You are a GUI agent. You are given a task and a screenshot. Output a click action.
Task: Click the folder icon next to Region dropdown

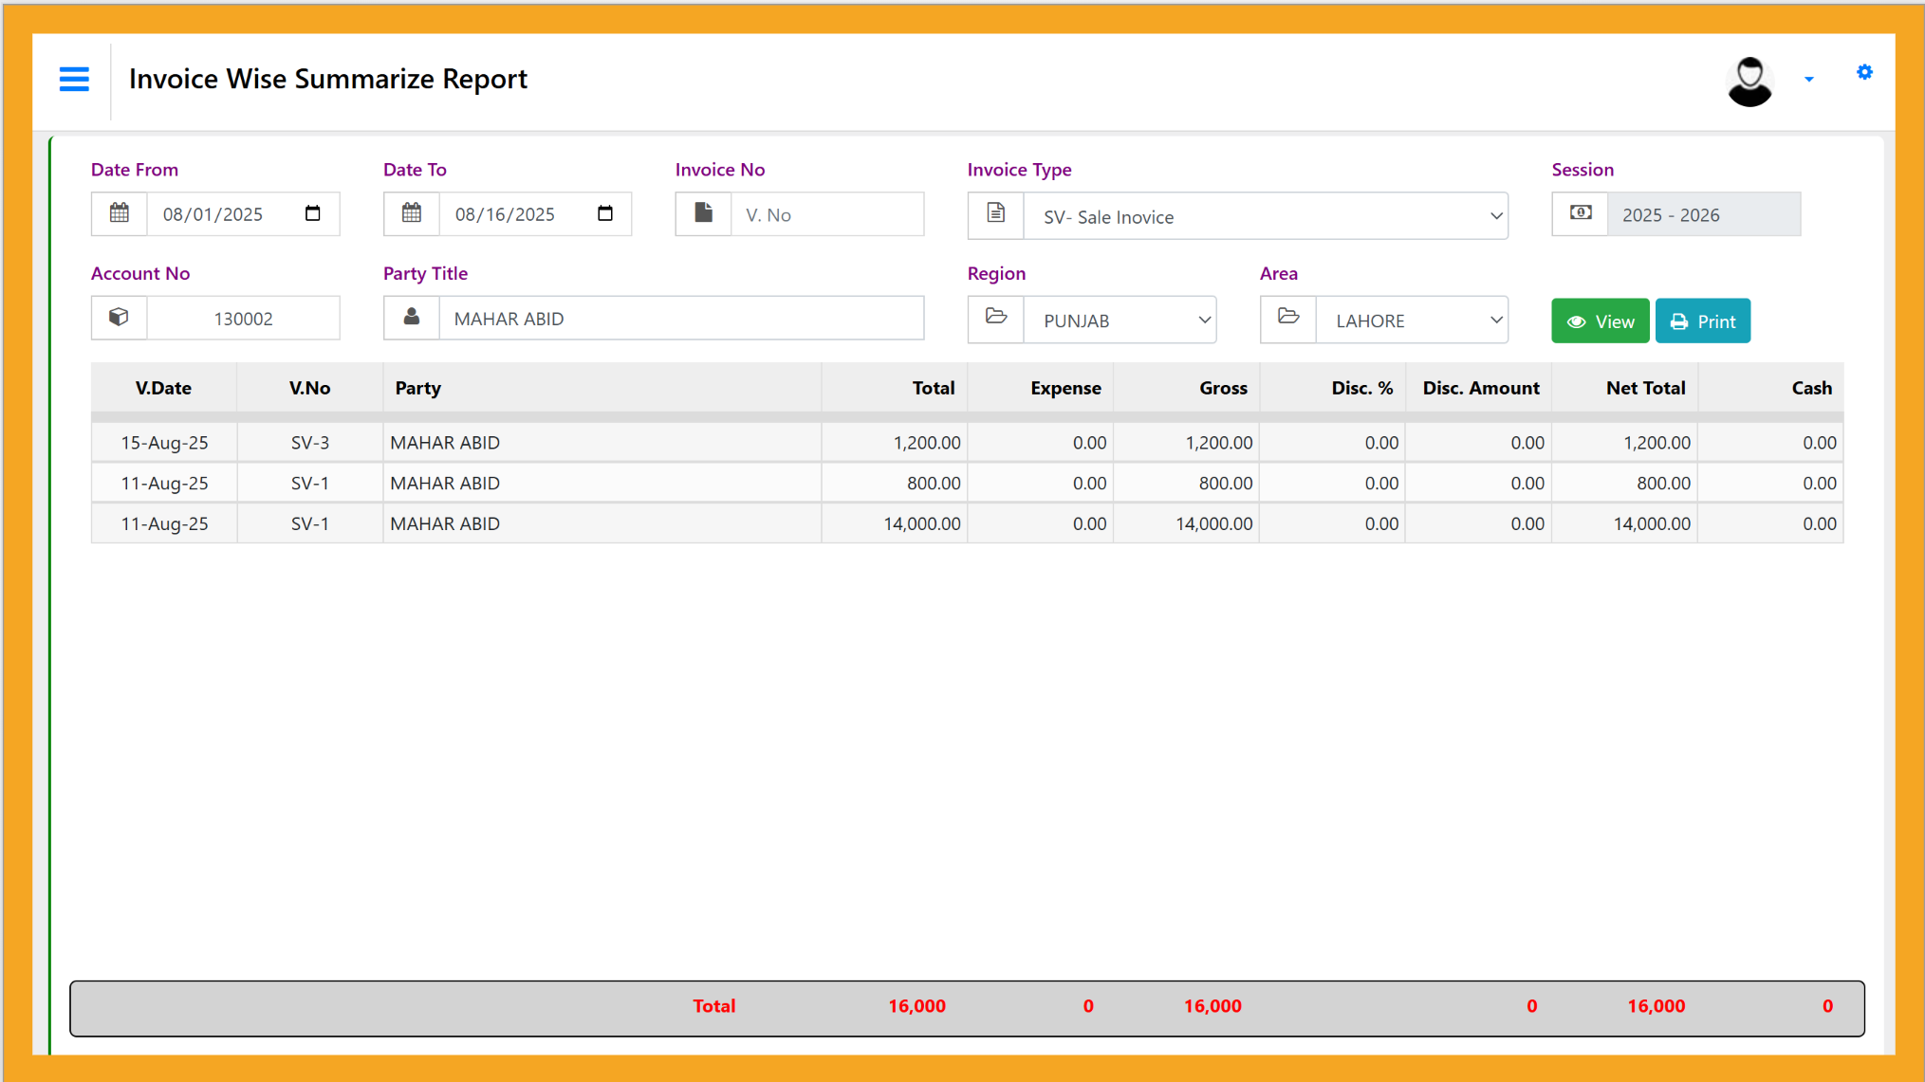click(995, 320)
